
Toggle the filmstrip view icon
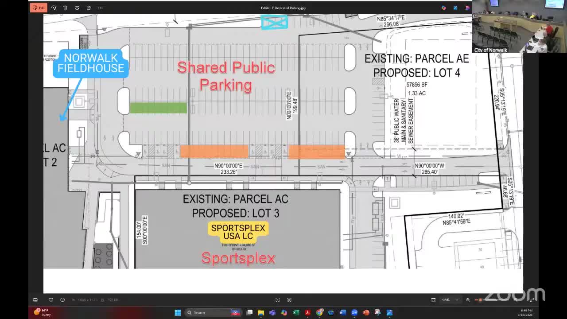pyautogui.click(x=35, y=300)
